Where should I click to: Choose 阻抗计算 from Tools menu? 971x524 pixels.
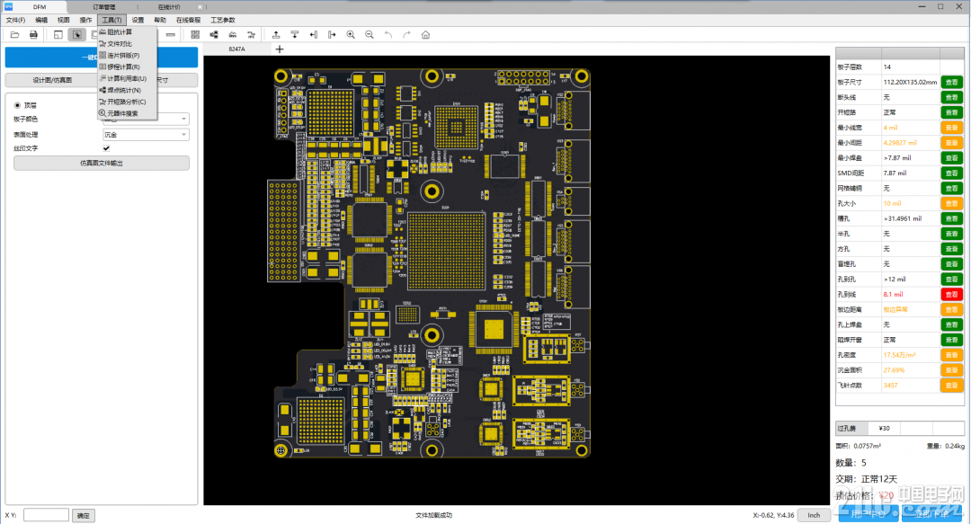coord(127,32)
